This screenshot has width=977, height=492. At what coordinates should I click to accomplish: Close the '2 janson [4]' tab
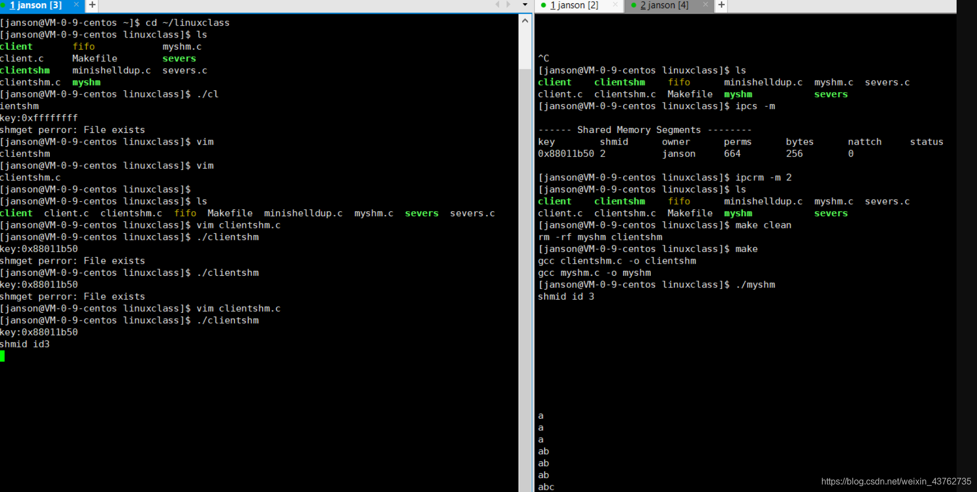click(705, 5)
